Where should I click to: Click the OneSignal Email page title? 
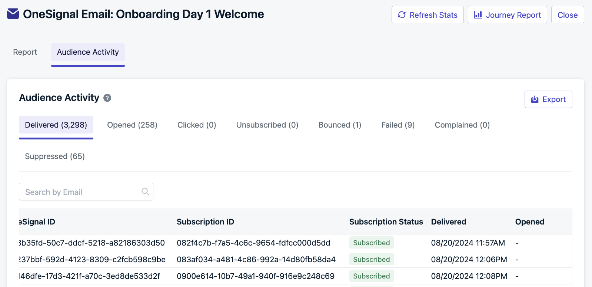click(x=143, y=14)
